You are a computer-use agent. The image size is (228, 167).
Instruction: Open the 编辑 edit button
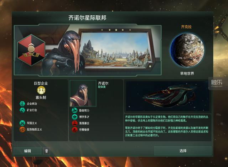[x=27, y=151]
